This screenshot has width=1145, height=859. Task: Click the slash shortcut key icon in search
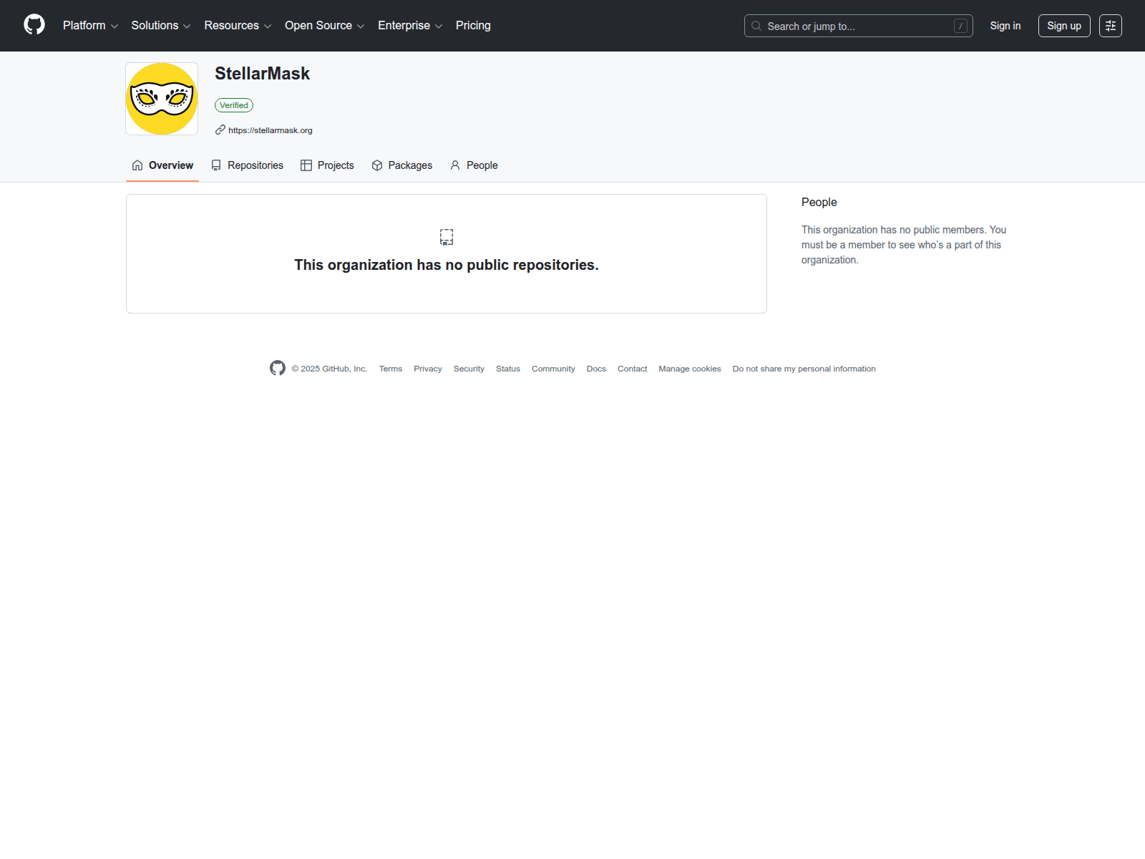click(x=961, y=26)
